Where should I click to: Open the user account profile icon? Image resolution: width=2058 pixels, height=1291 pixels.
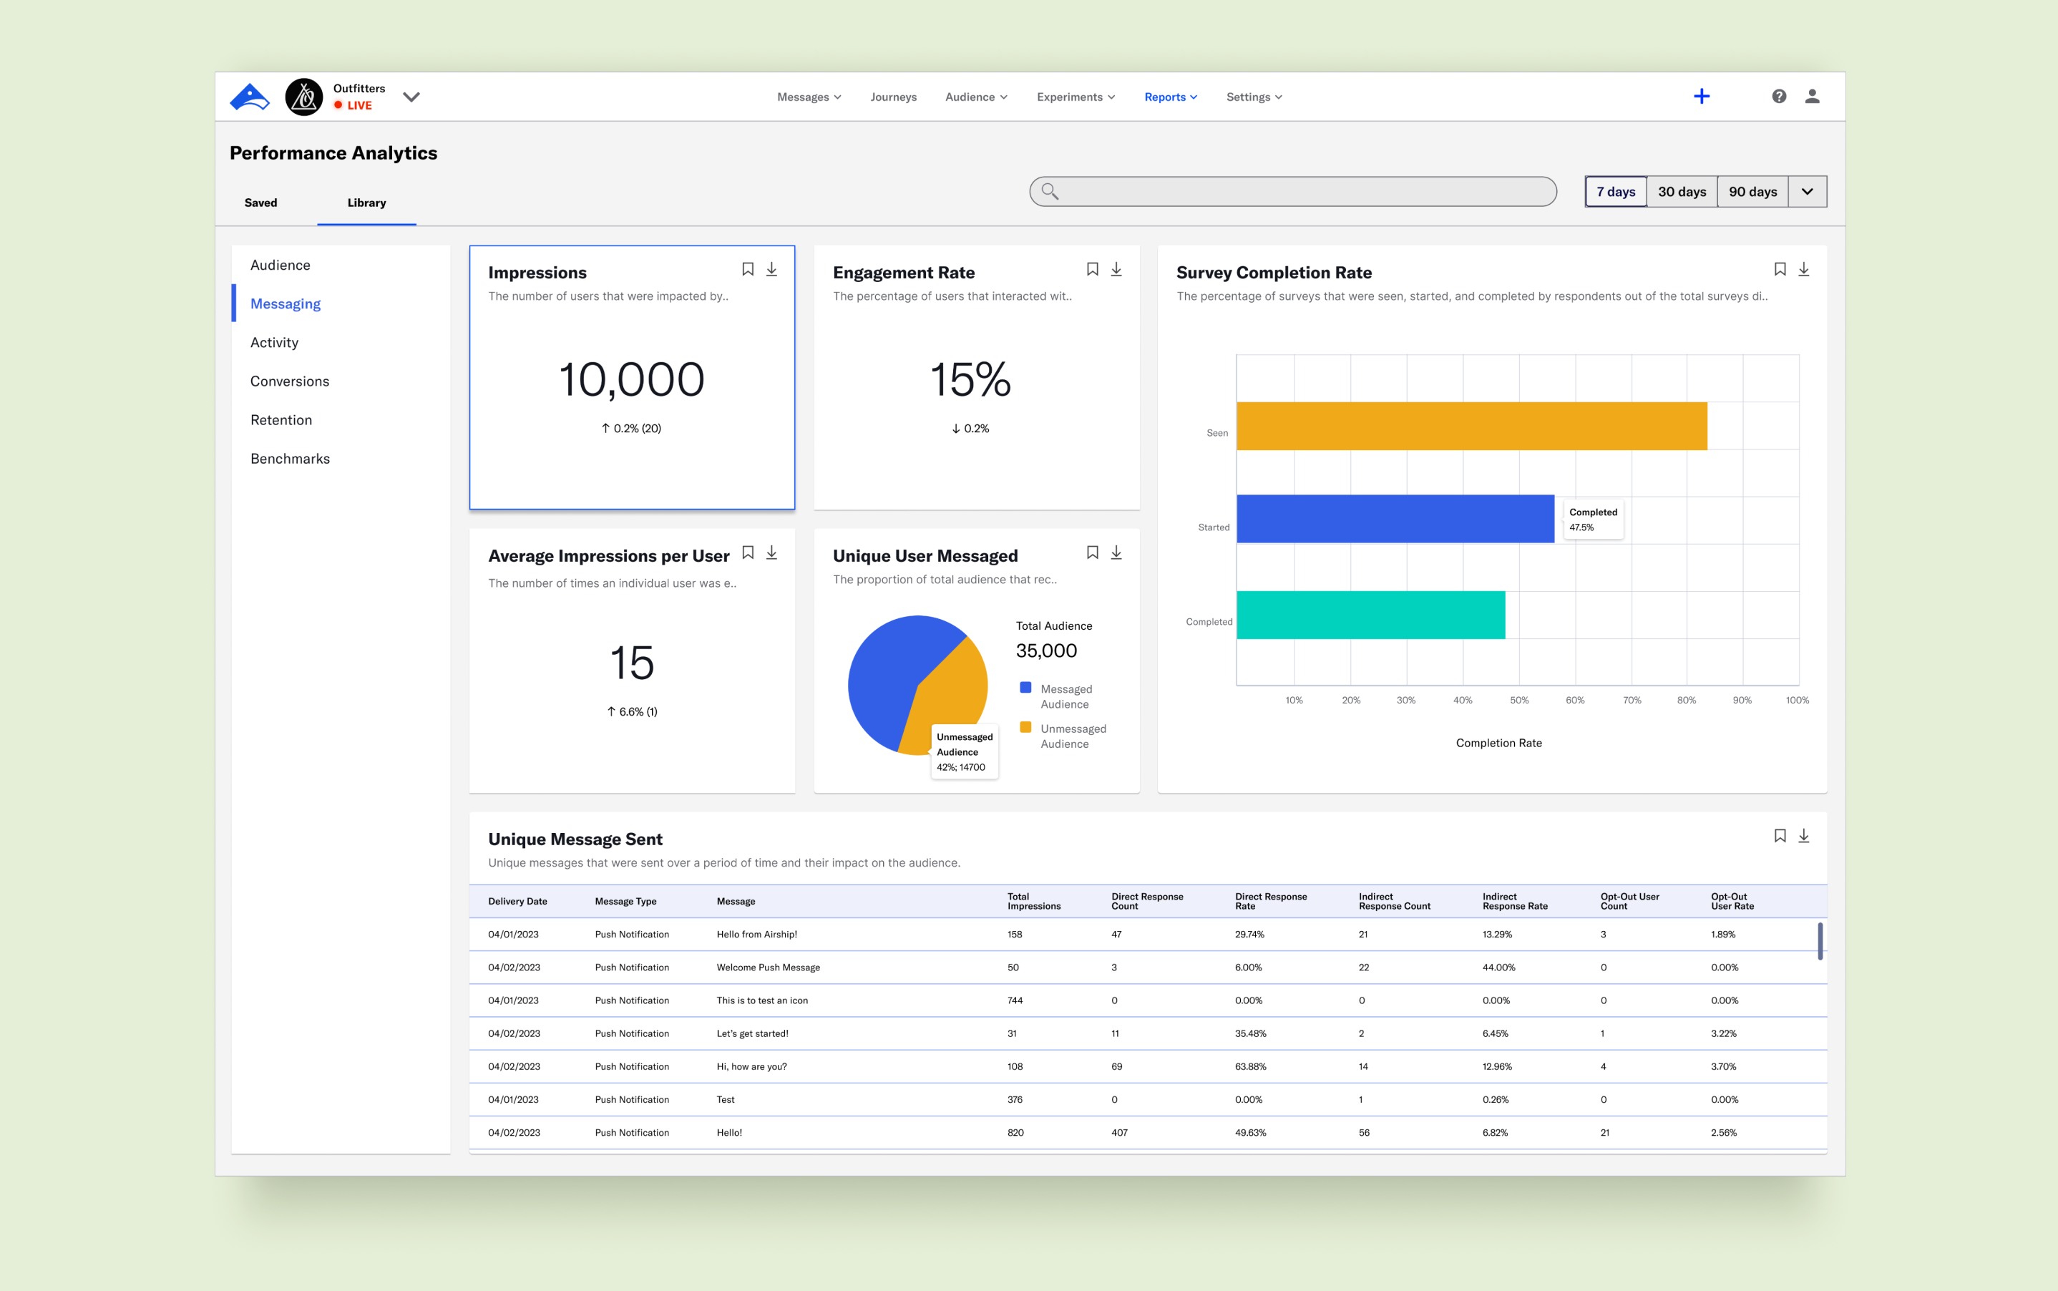point(1812,97)
